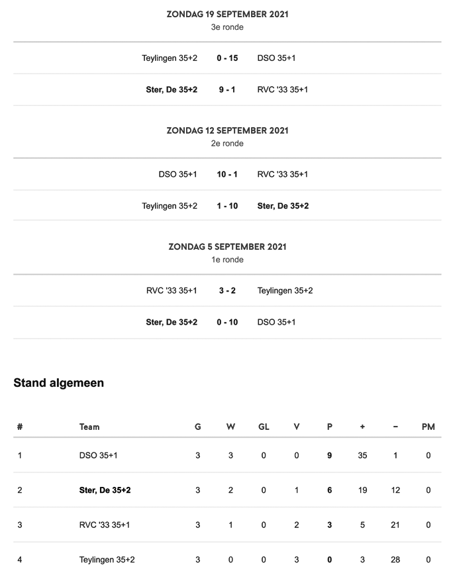453x575 pixels.
Task: Click the Team column header
Action: 89,427
